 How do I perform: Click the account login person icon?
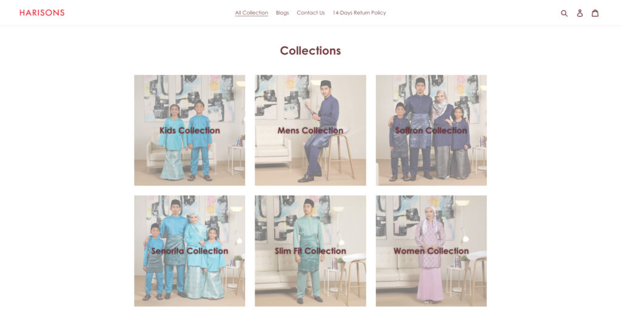point(579,13)
